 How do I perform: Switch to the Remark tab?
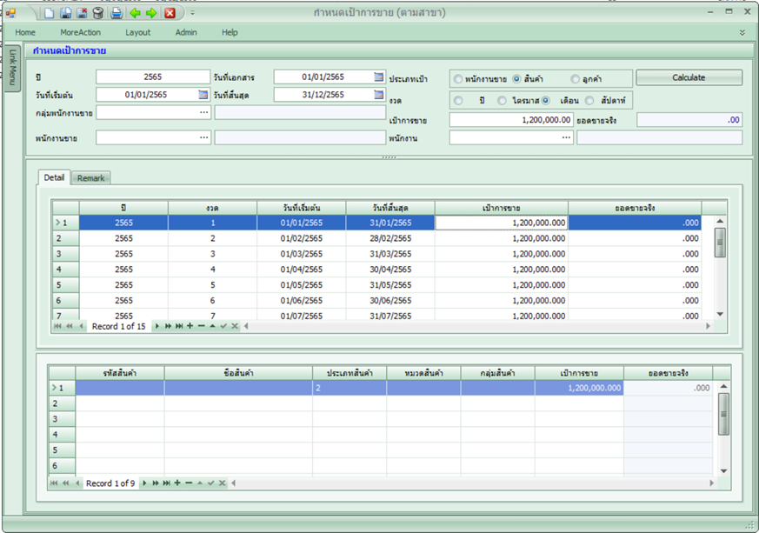tap(90, 178)
